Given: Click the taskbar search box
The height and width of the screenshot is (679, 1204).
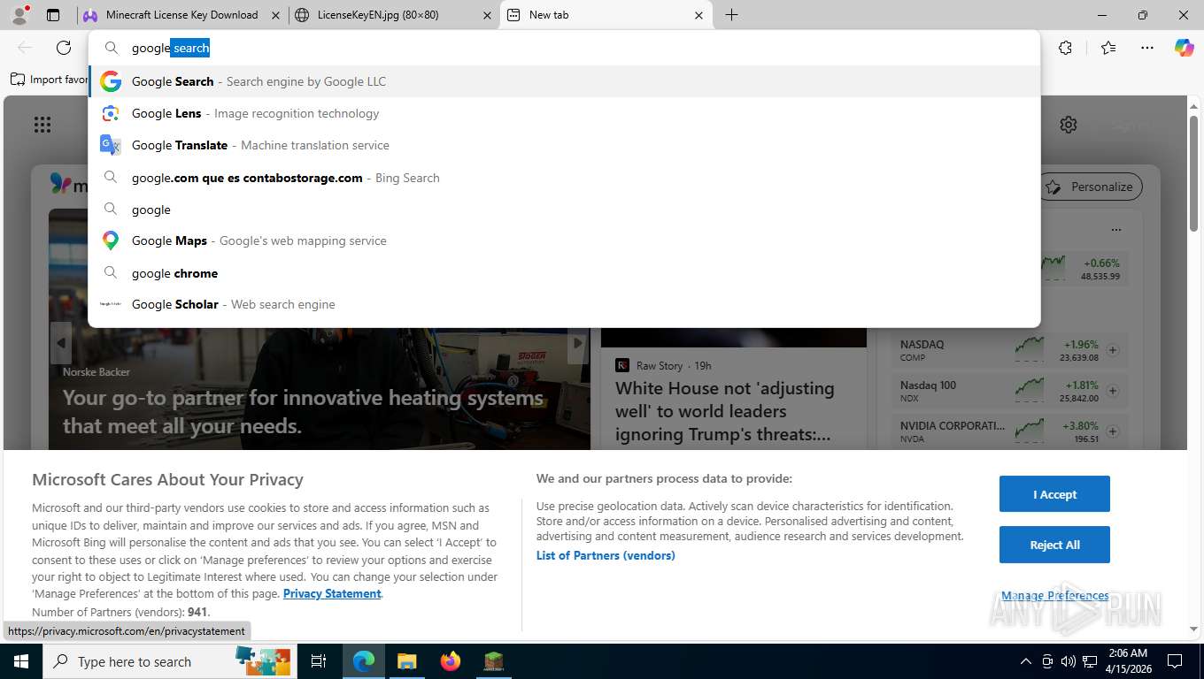Looking at the screenshot, I should [170, 661].
